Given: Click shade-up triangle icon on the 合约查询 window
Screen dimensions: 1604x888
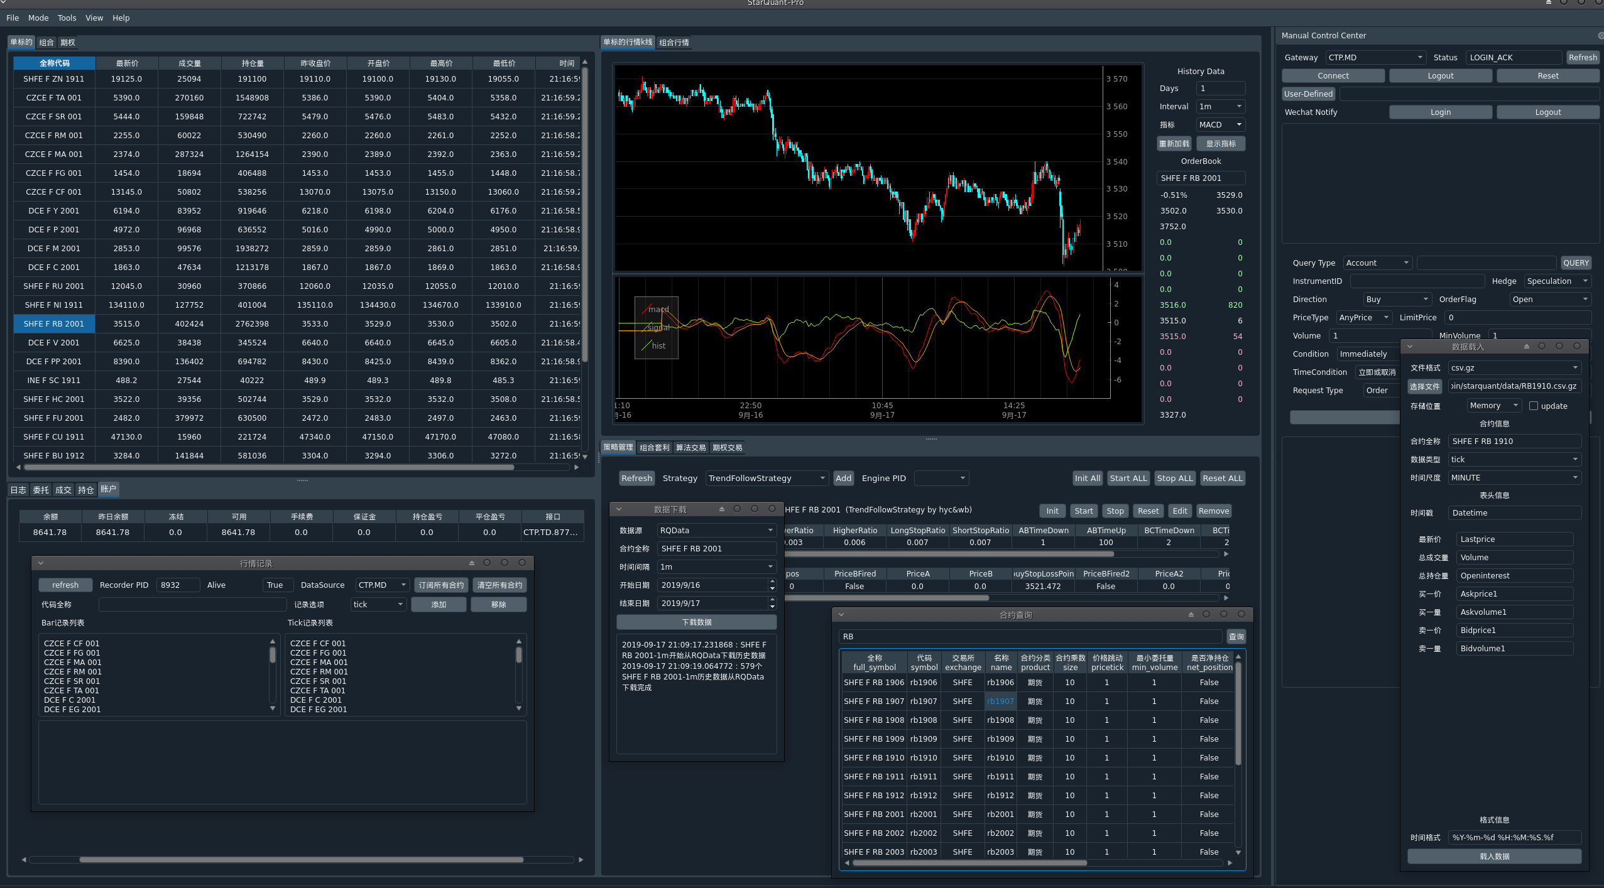Looking at the screenshot, I should coord(1191,615).
